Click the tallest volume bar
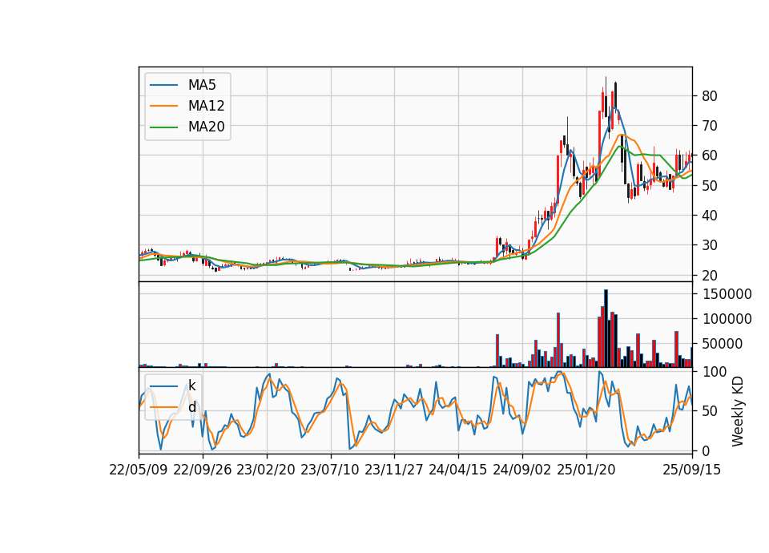This screenshot has height=553, width=769. 606,329
